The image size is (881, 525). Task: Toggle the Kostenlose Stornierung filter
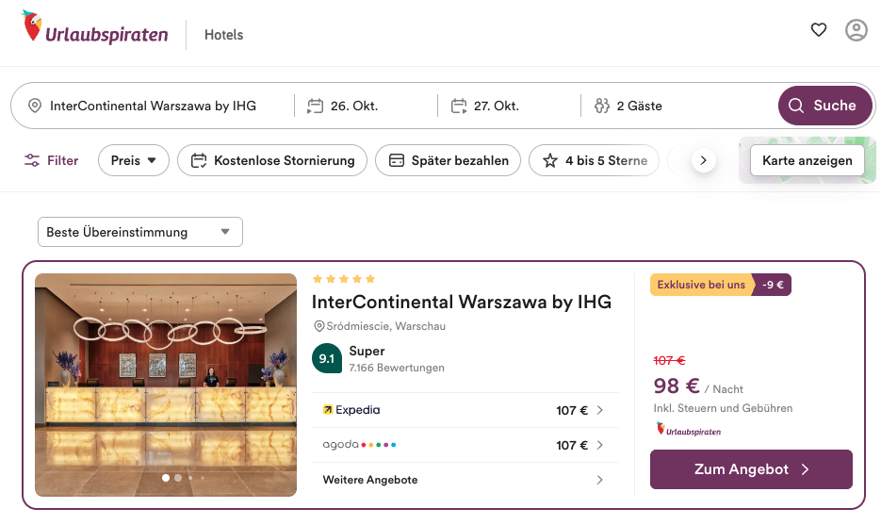(272, 160)
